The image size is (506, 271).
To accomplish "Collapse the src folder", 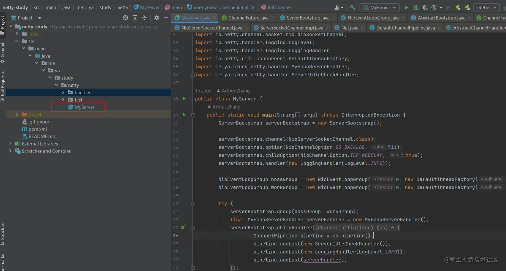I will 17,41.
